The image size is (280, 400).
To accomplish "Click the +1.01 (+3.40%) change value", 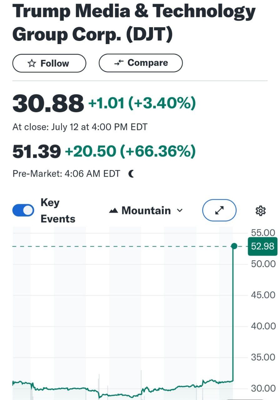I will pyautogui.click(x=142, y=103).
